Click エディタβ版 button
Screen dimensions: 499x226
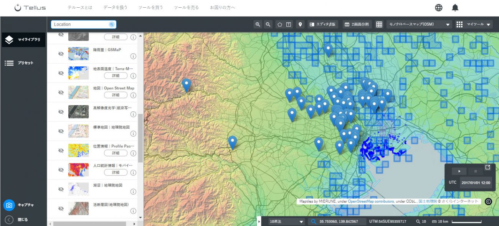pyautogui.click(x=323, y=24)
